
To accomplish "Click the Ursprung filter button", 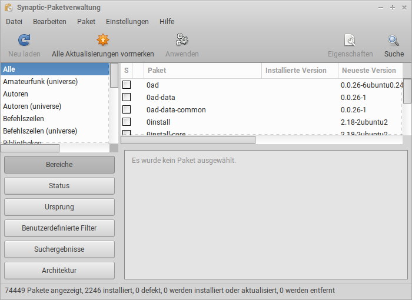I will click(59, 207).
